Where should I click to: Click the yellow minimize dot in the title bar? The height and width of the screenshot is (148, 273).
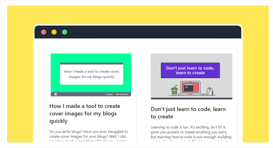(x=54, y=32)
